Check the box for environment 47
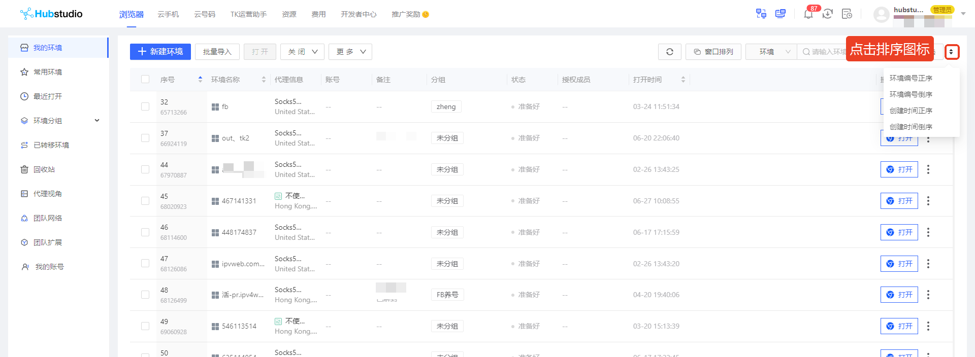The image size is (975, 357). coord(145,264)
